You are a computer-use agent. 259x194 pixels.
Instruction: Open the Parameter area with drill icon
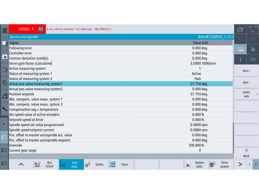pos(4,44)
